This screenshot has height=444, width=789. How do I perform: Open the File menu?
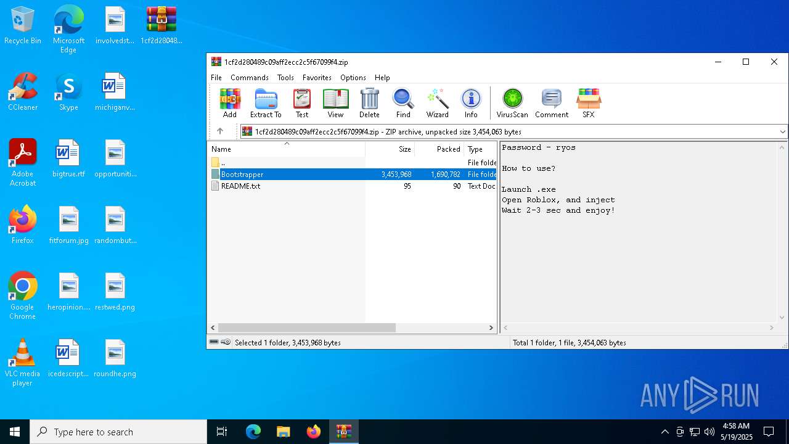[x=216, y=78]
